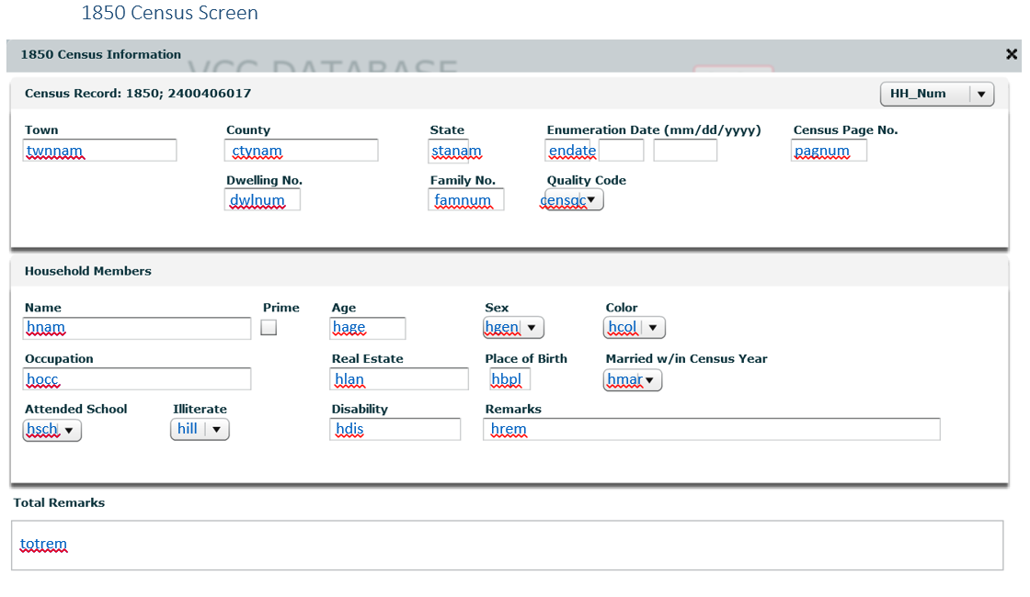
Task: Click into the Family No. field
Action: 465,200
